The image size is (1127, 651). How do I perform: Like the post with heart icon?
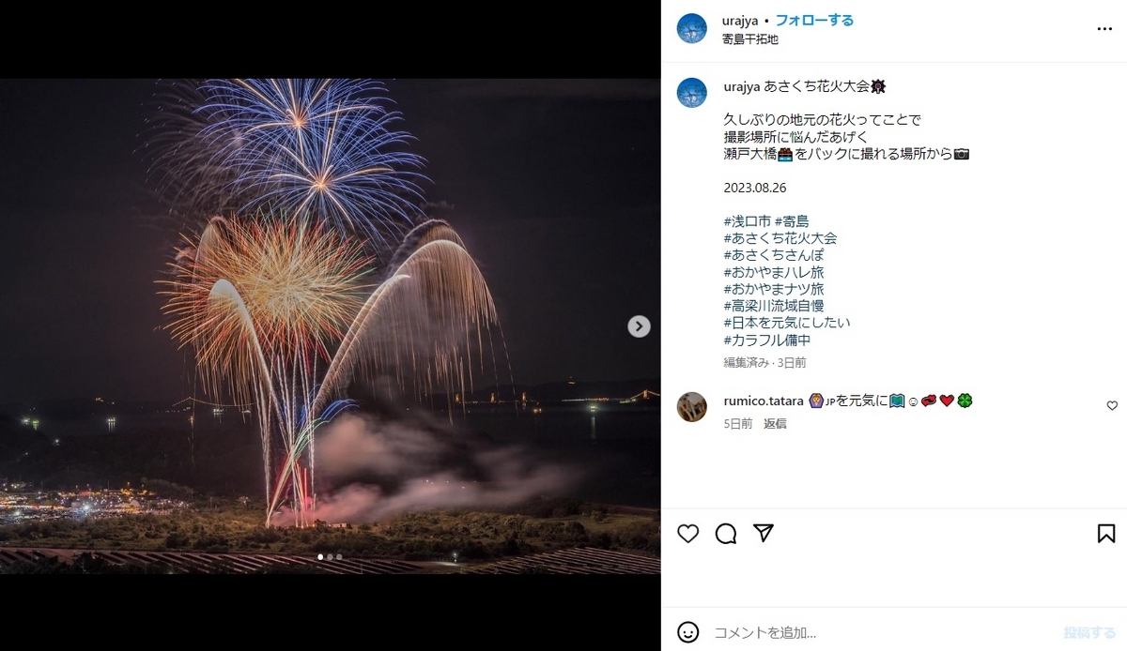click(688, 534)
